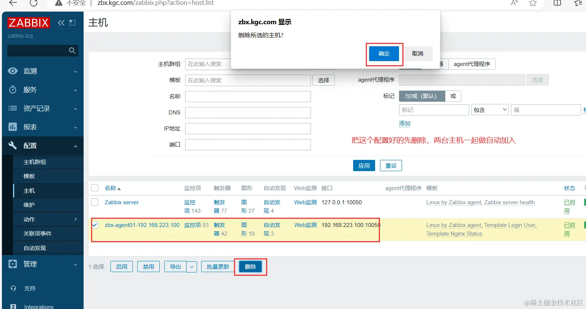The width and height of the screenshot is (586, 309).
Task: Tick the checkbox for Zabbix server
Action: (95, 202)
